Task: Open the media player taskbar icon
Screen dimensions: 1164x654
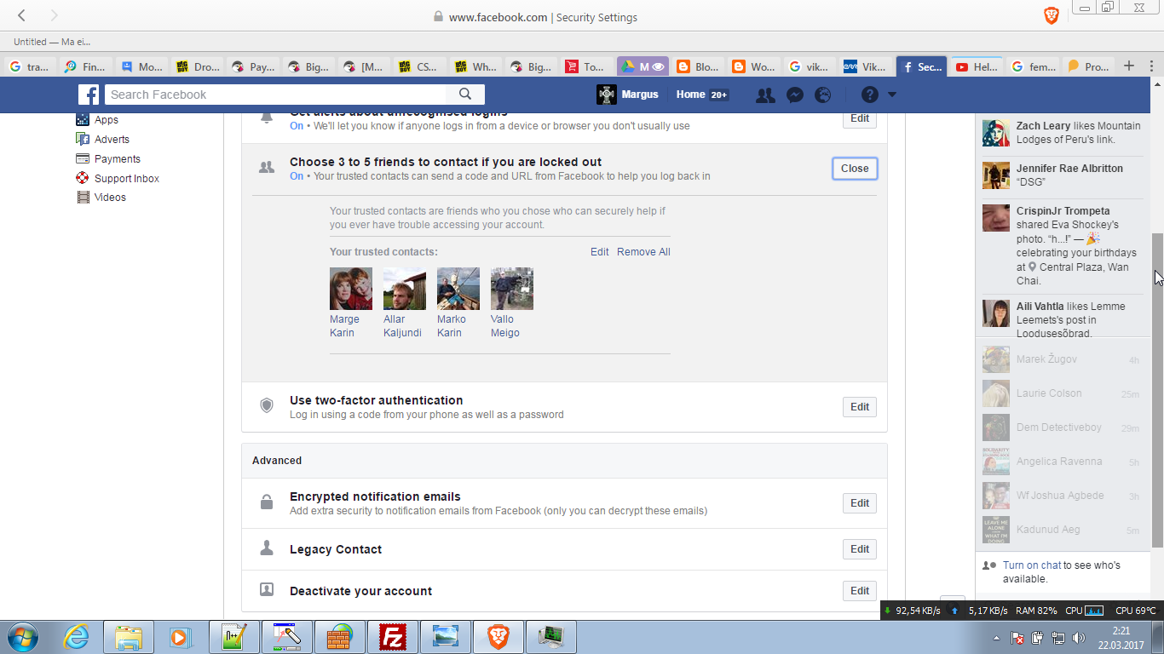Action: (x=179, y=637)
